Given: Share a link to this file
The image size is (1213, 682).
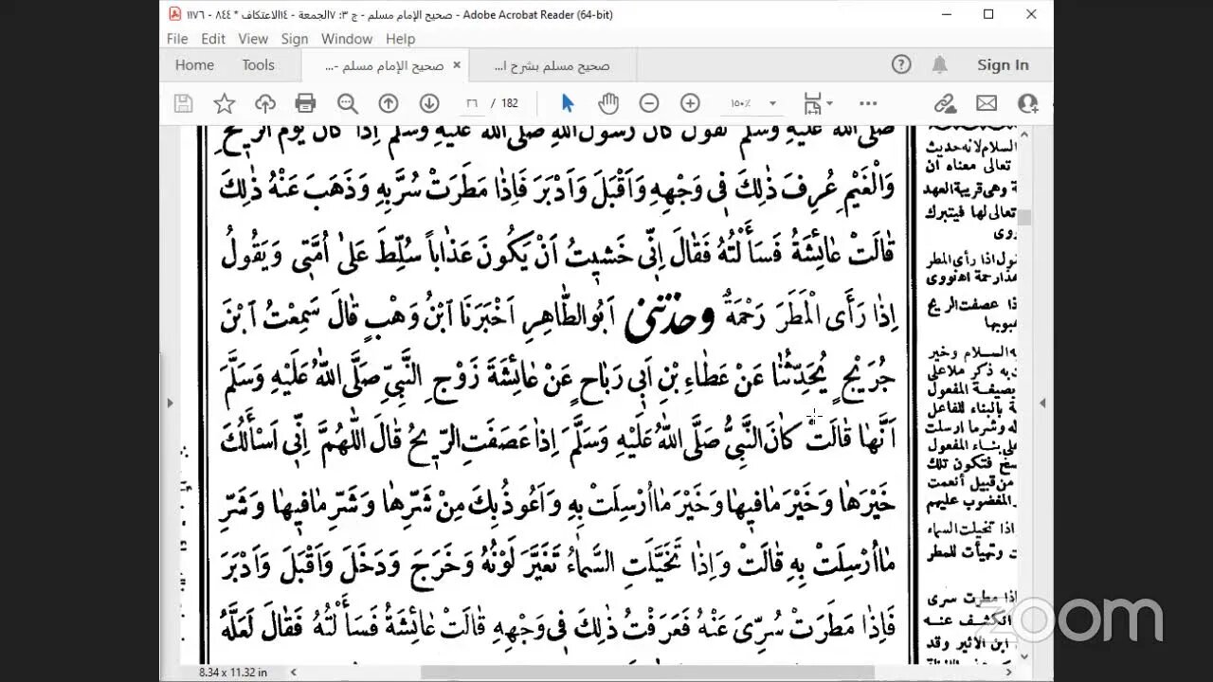Looking at the screenshot, I should pos(945,103).
